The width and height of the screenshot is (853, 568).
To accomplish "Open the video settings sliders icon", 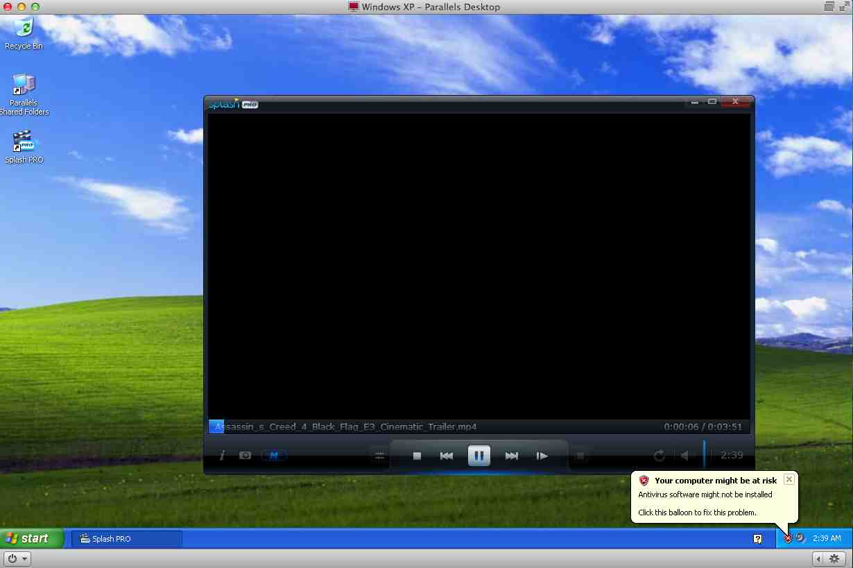I will coord(380,456).
